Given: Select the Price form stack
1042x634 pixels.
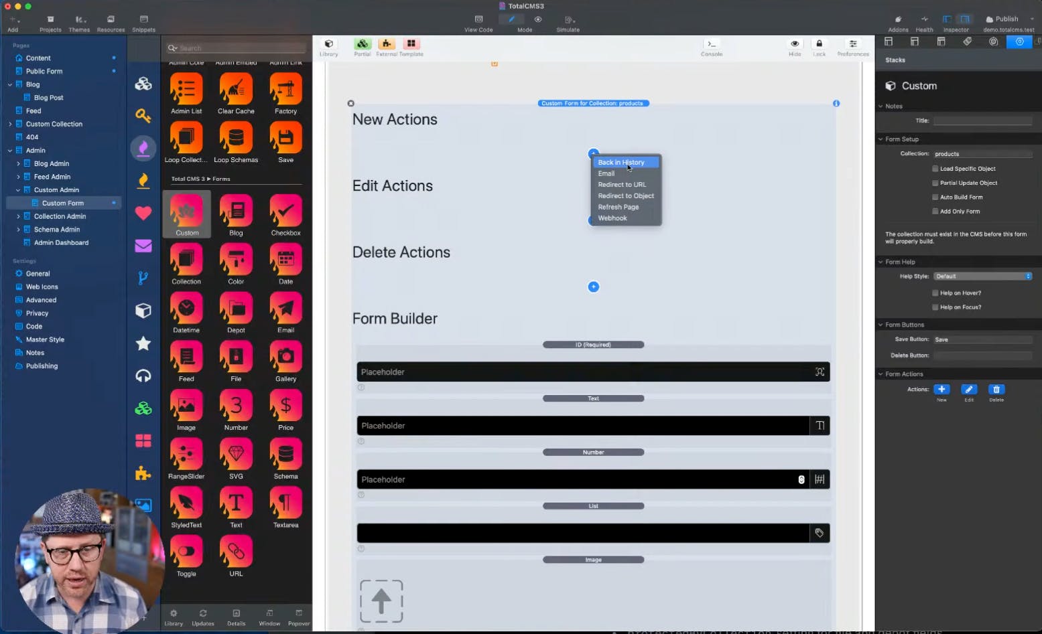Looking at the screenshot, I should click(x=285, y=406).
